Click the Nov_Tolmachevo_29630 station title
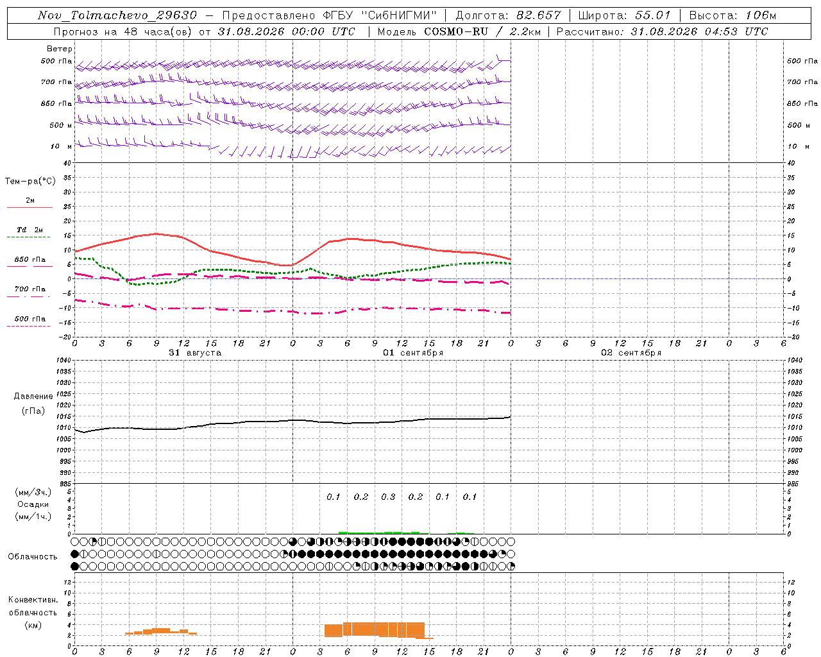 [117, 15]
